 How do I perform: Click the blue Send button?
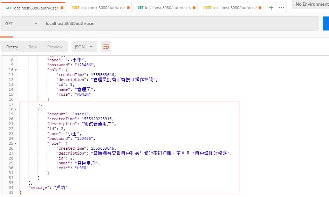pos(326,23)
